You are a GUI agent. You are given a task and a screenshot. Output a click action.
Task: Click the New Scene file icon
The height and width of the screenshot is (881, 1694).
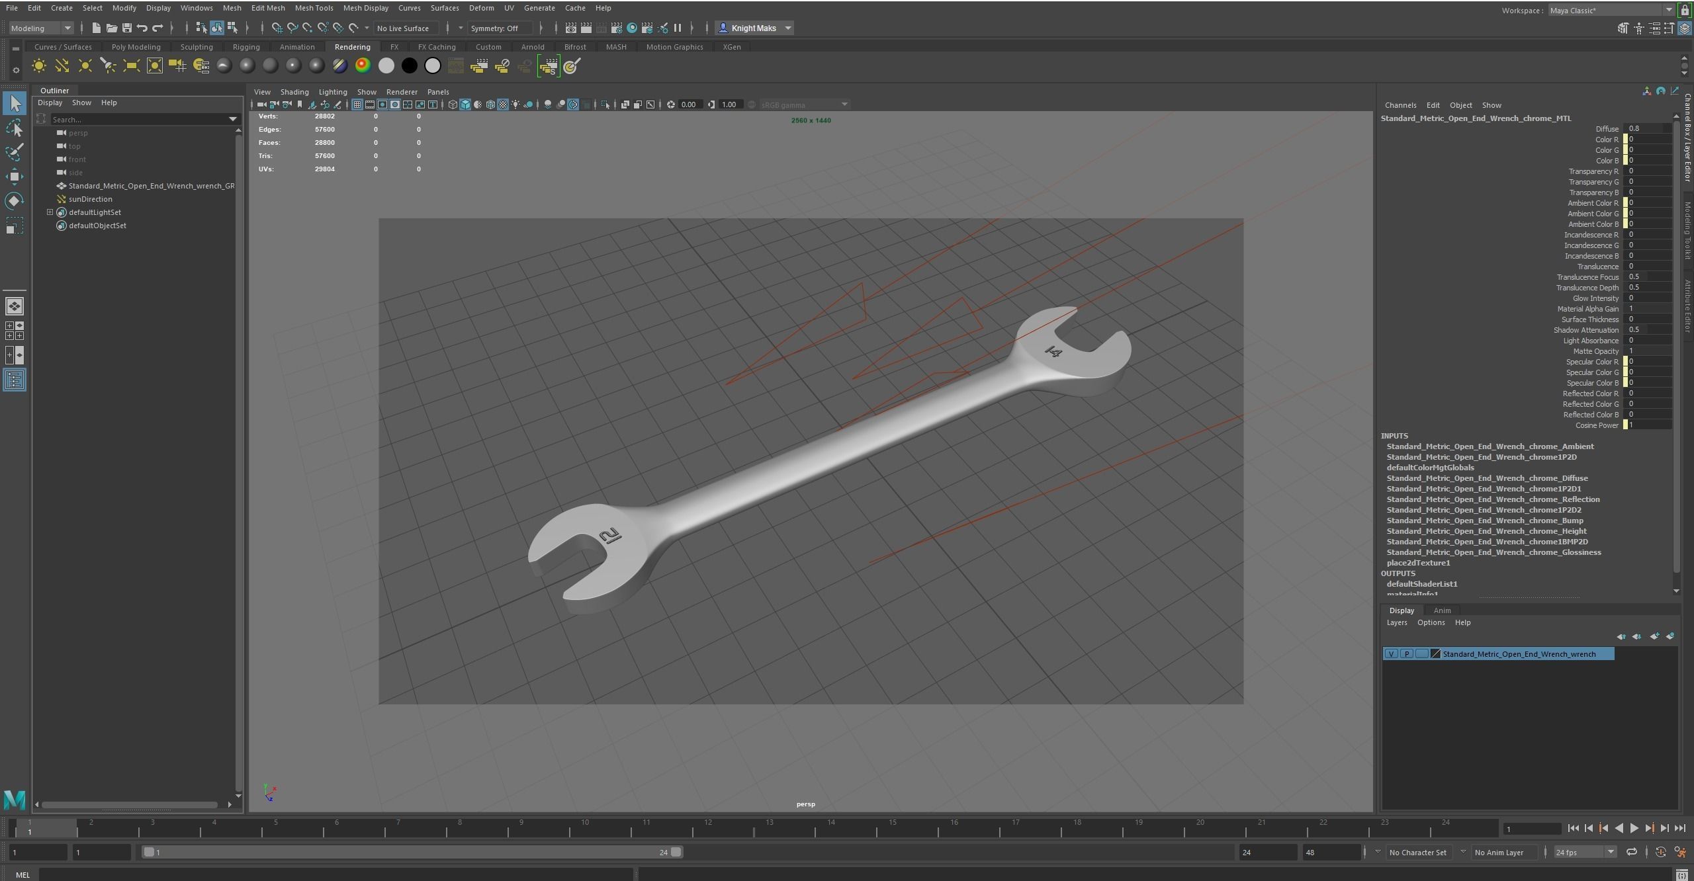coord(96,28)
